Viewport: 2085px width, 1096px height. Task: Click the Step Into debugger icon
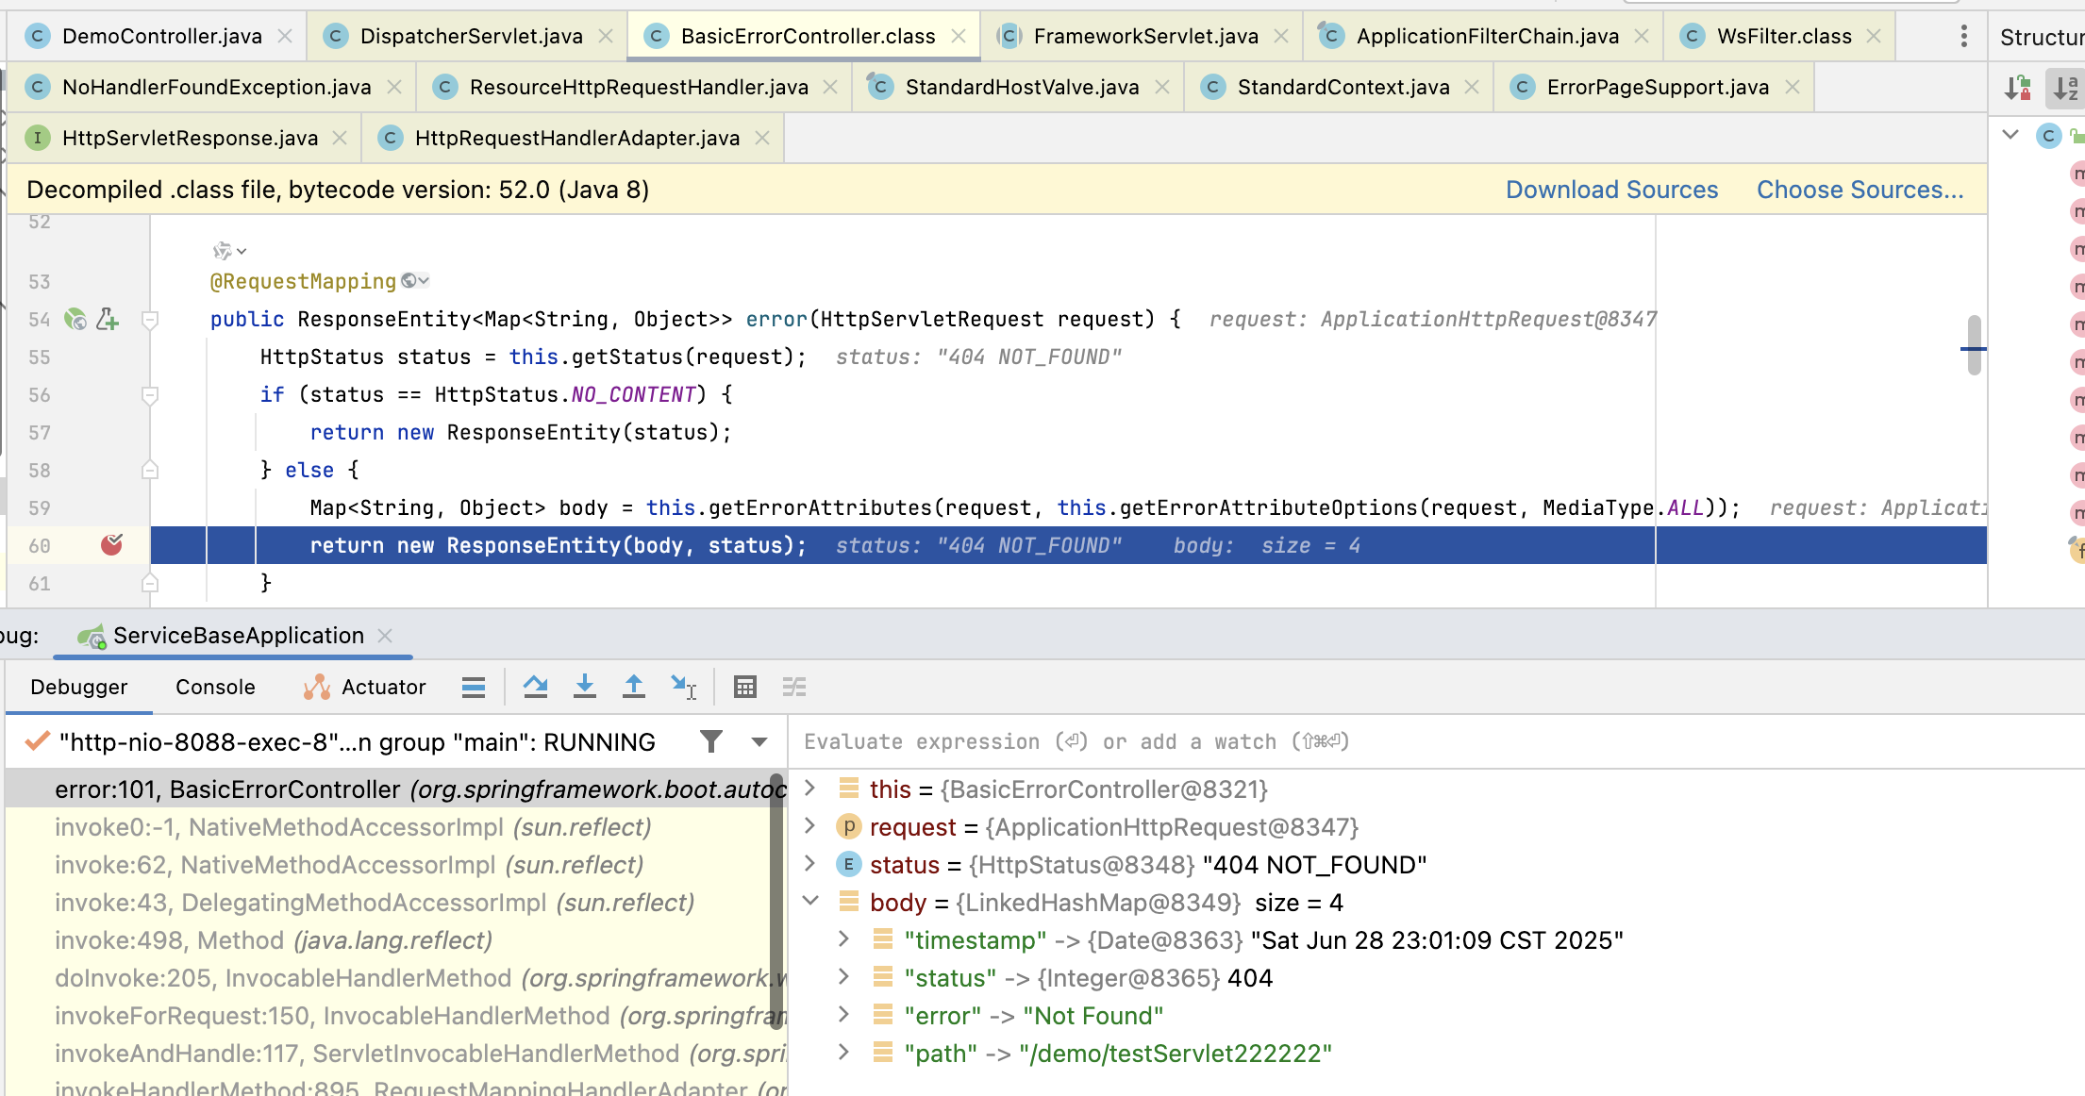585,687
